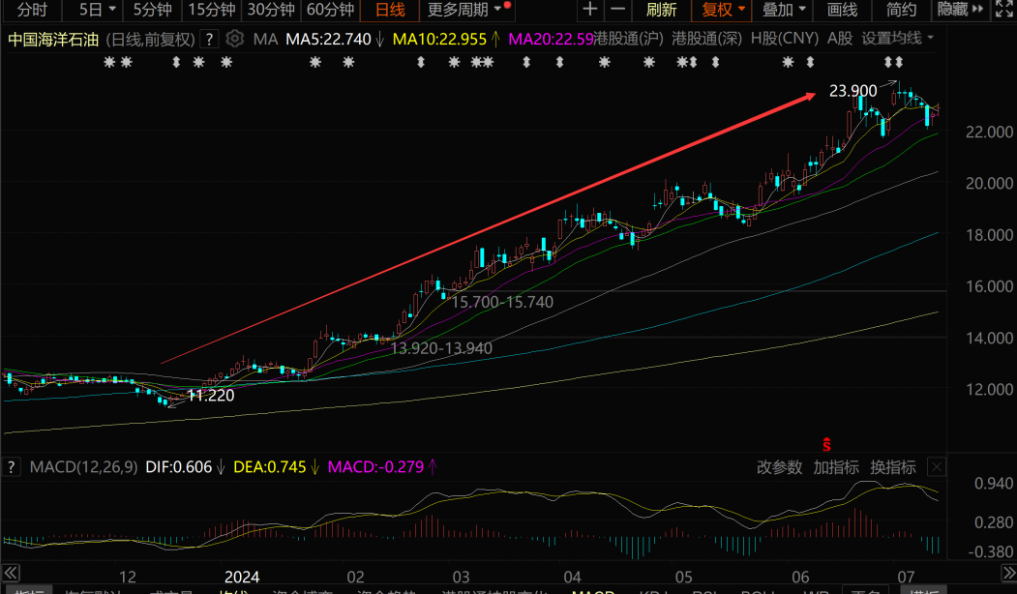Open the 复权 adjustment dropdown
Viewport: 1017px width, 594px height.
(723, 10)
